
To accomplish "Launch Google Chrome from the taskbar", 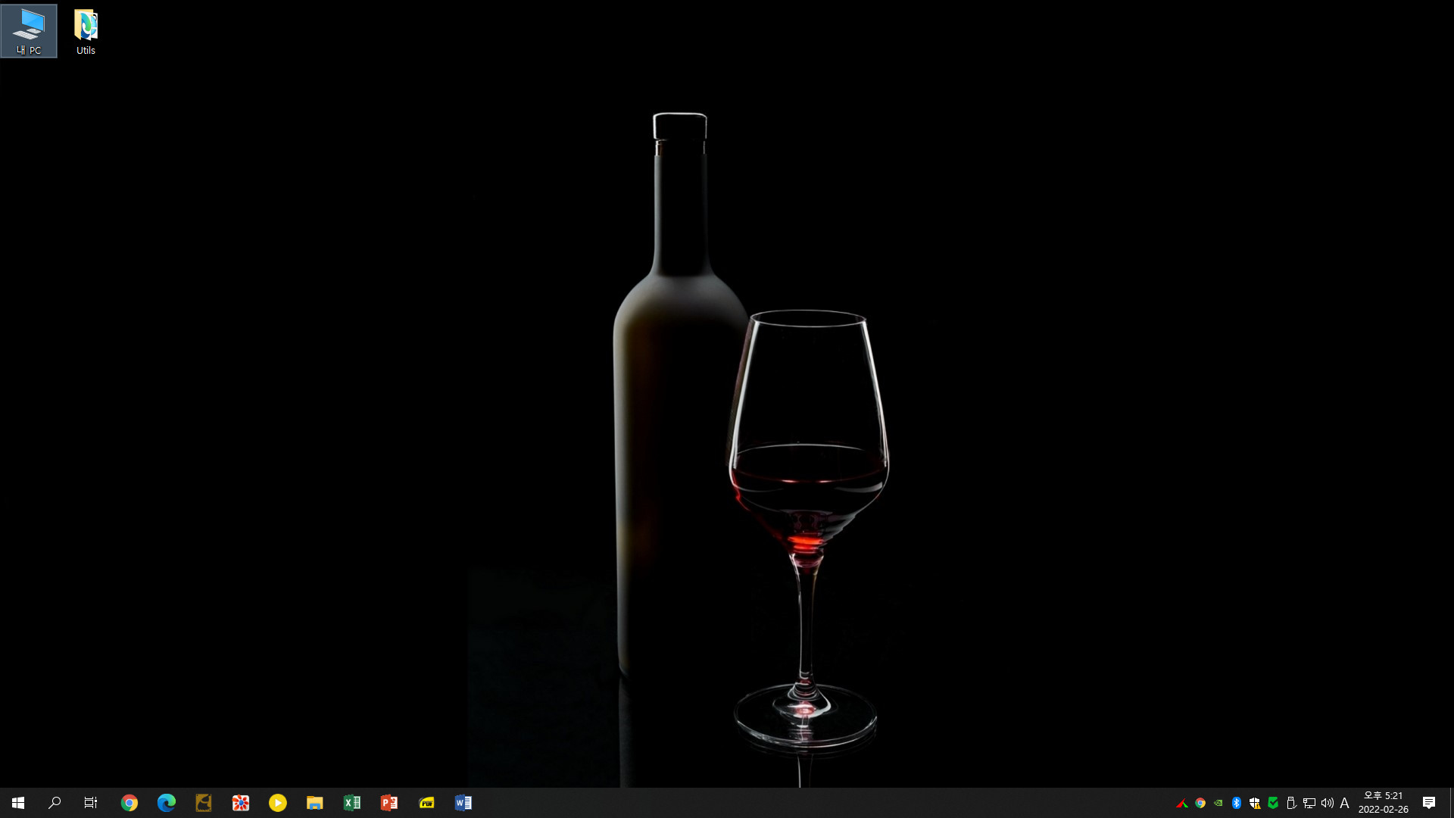I will pyautogui.click(x=129, y=803).
